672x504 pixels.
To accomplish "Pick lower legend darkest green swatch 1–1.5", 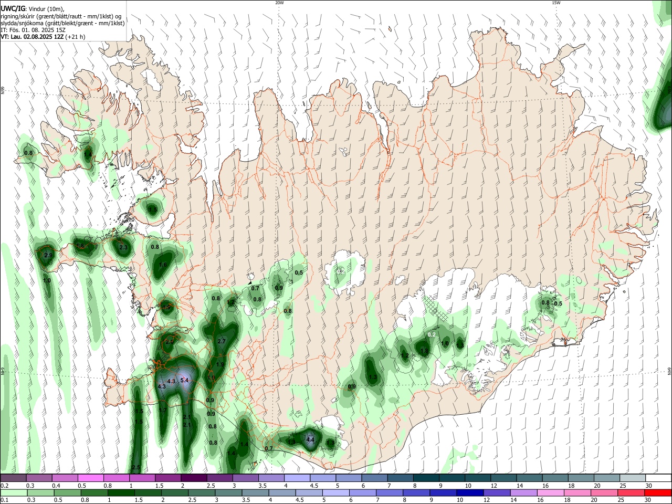I will (x=121, y=492).
